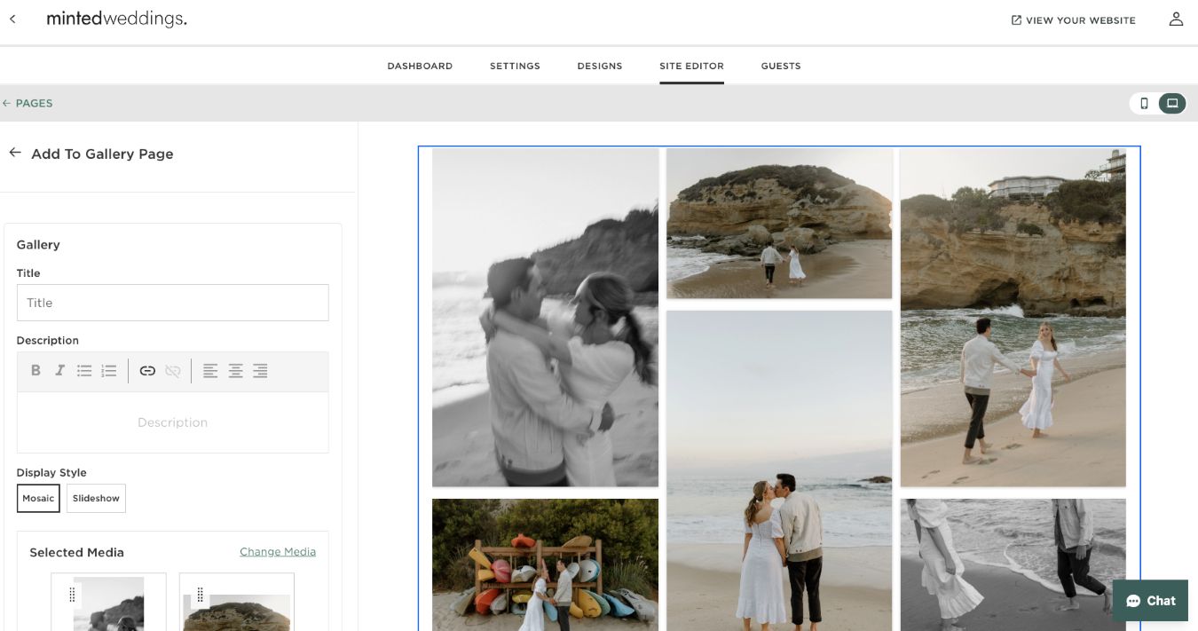The width and height of the screenshot is (1198, 631).
Task: Align description text to center
Action: click(235, 371)
